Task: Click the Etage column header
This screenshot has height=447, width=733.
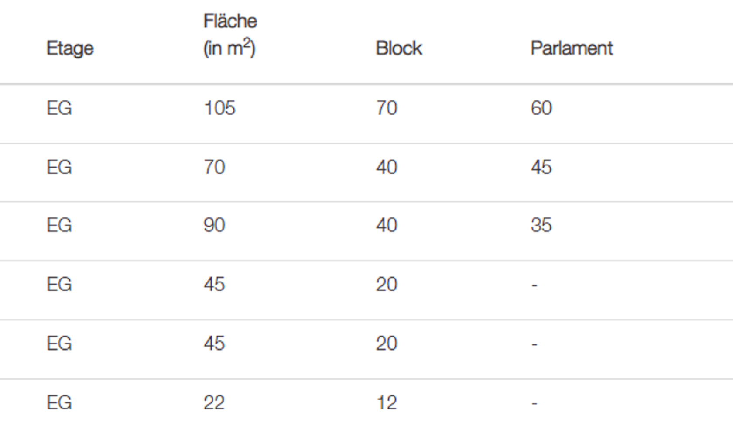Action: [70, 48]
